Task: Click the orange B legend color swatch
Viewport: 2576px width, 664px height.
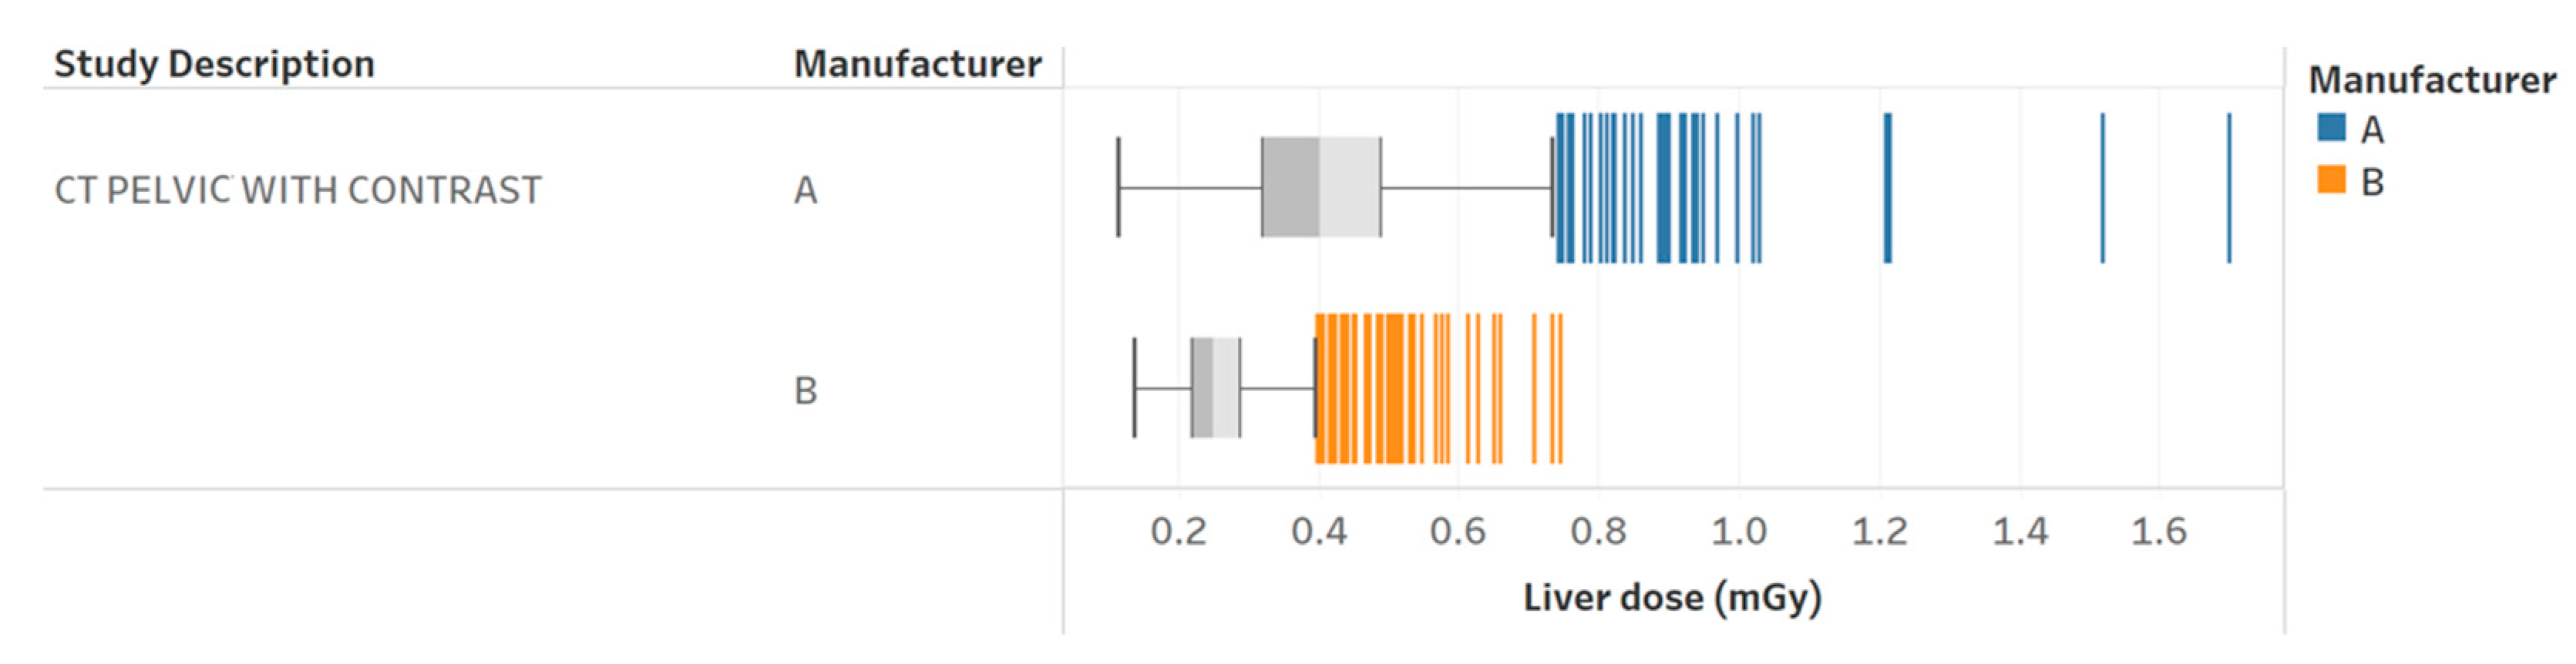Action: (x=2331, y=180)
